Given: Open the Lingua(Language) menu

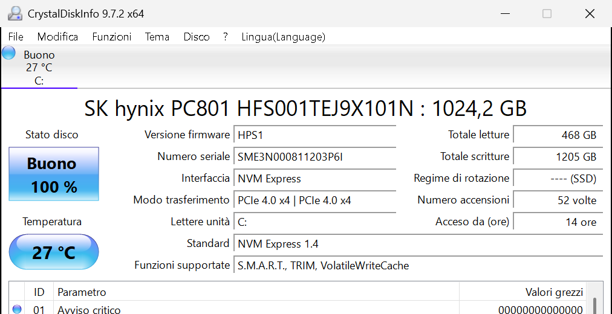Looking at the screenshot, I should coord(284,37).
